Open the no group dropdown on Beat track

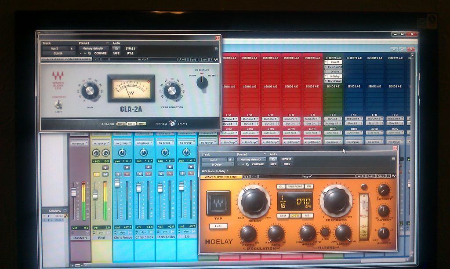click(x=101, y=143)
